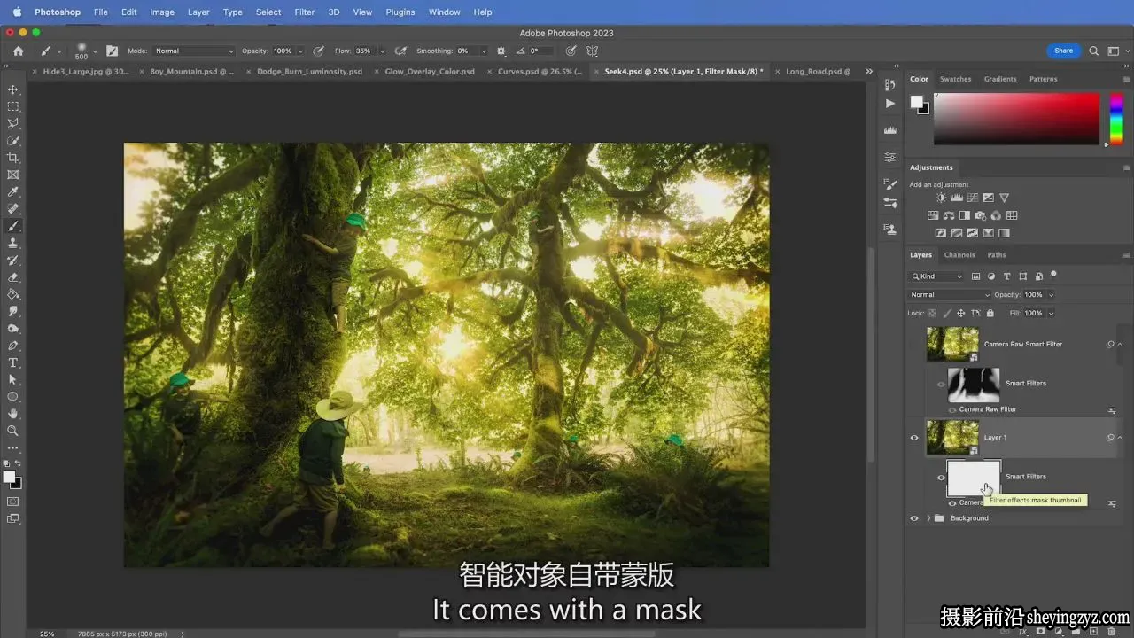Viewport: 1134px width, 638px height.
Task: Click the Layer 1 filter effects mask thumbnail
Action: (x=975, y=478)
